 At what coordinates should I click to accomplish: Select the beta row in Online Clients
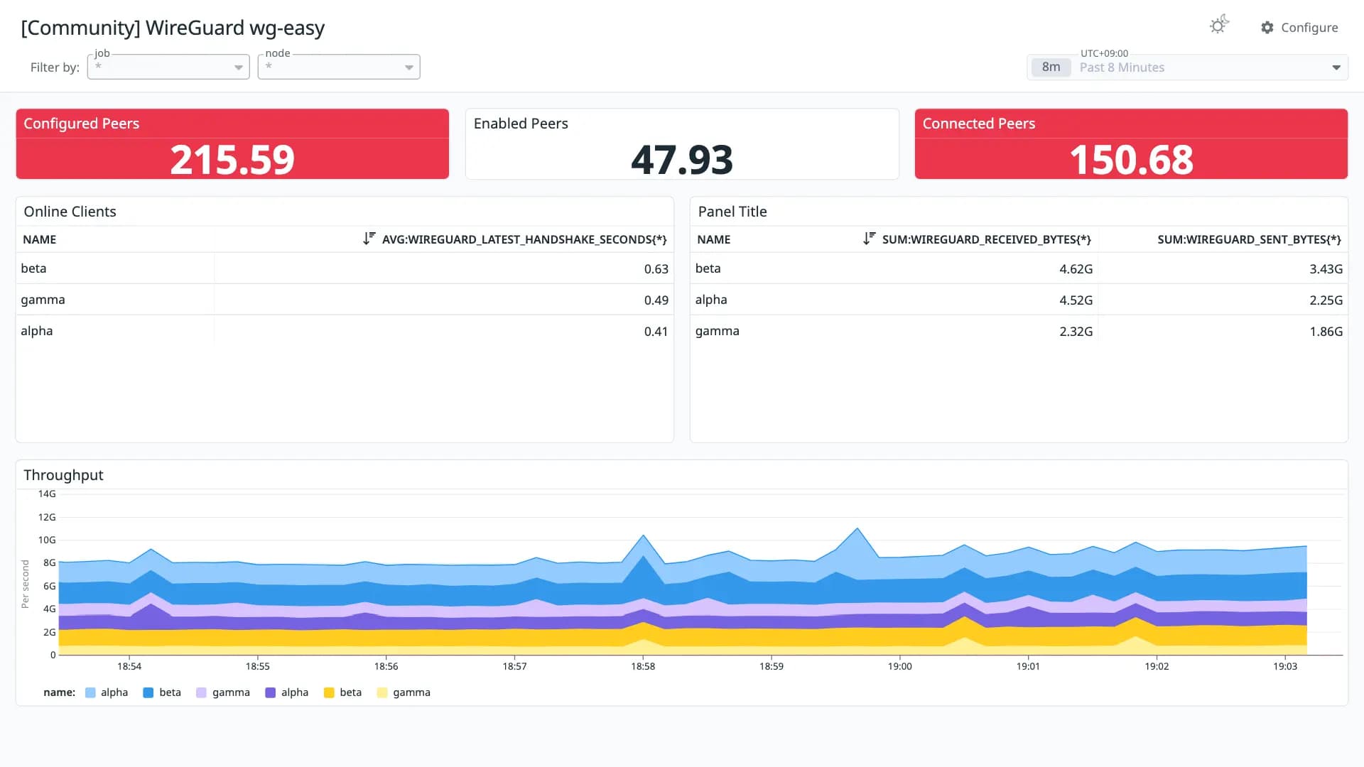[345, 268]
